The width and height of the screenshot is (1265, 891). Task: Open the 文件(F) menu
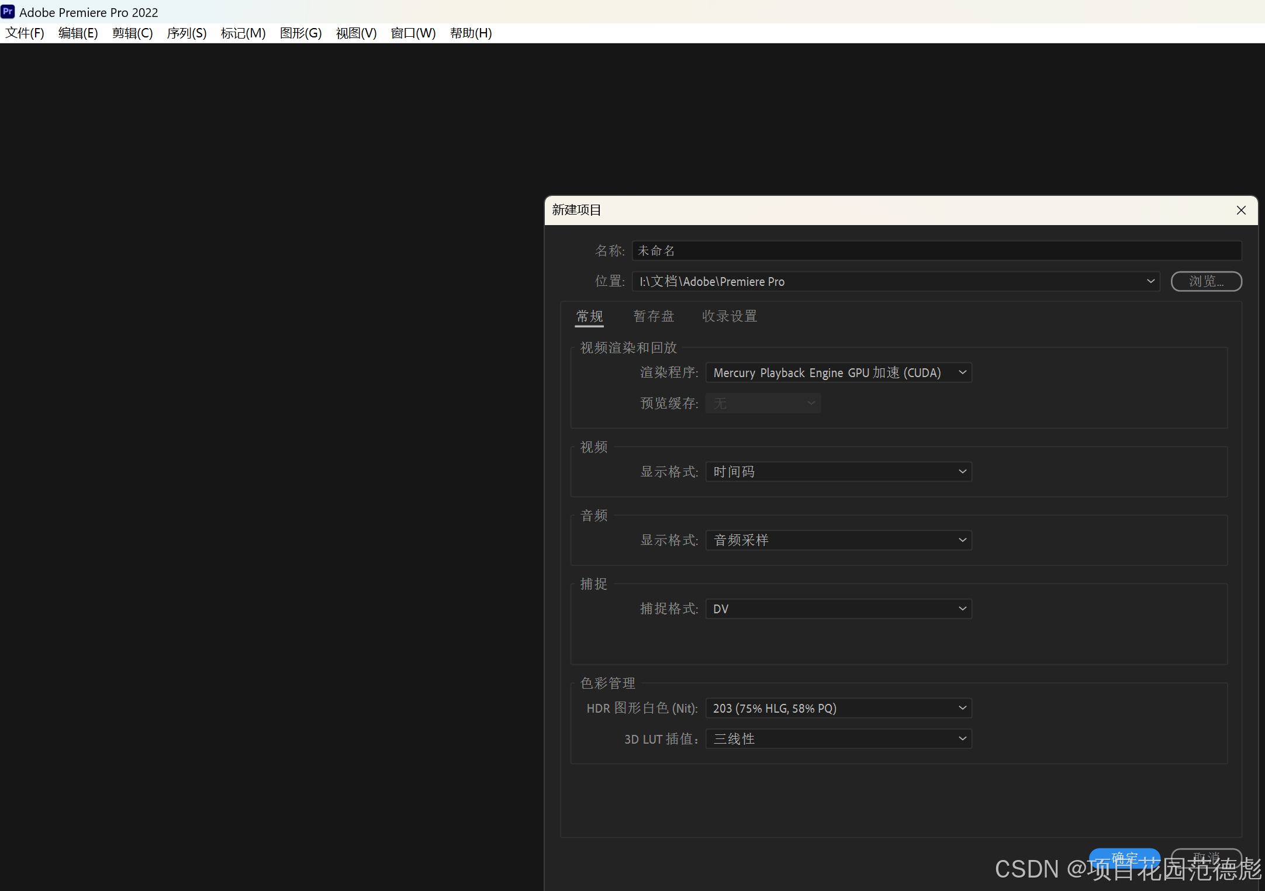25,33
